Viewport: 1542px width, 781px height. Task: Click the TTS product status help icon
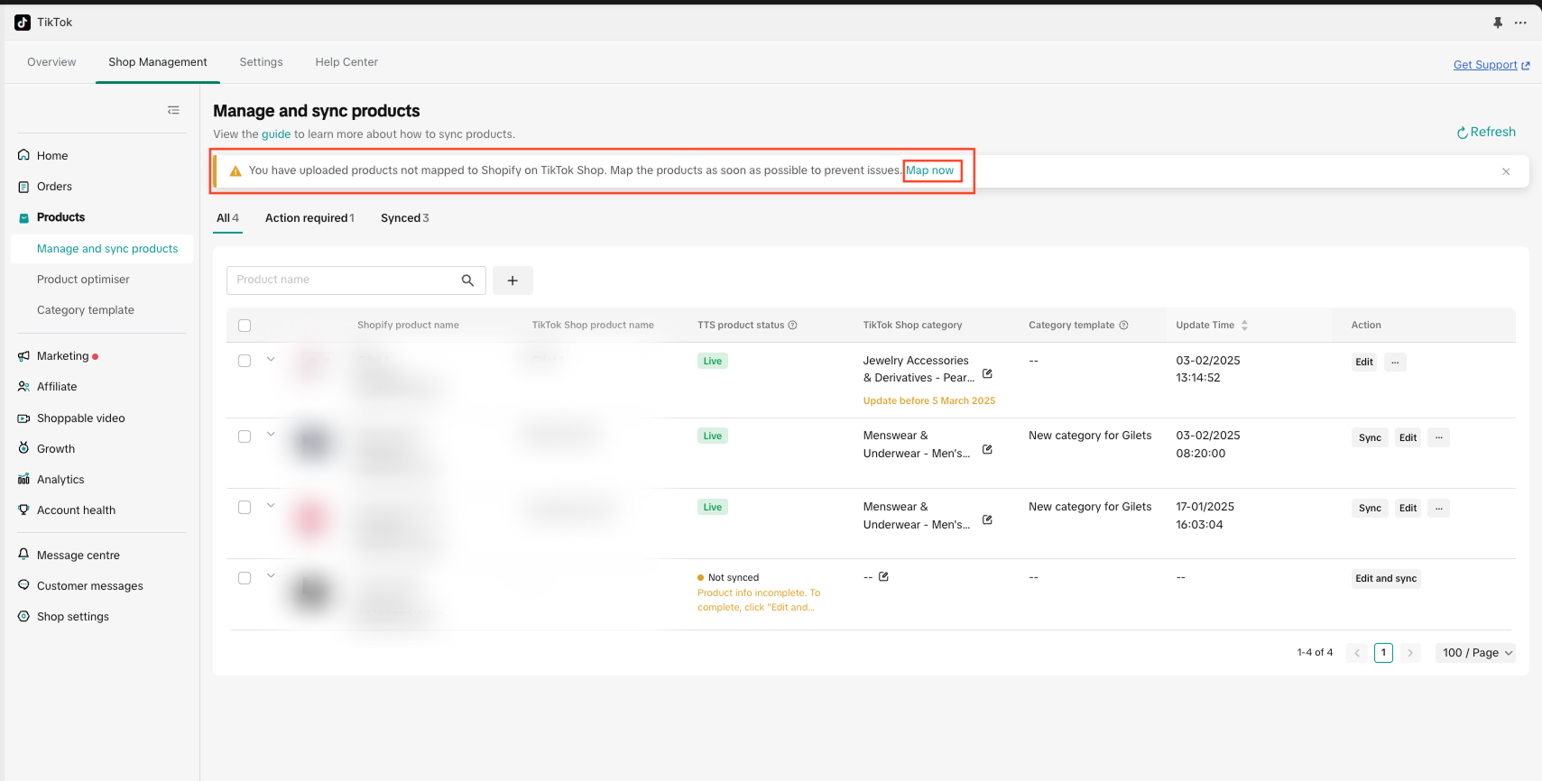pos(793,326)
